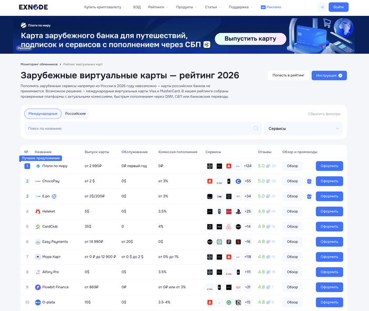Click the Heleket logo icon

click(x=38, y=212)
